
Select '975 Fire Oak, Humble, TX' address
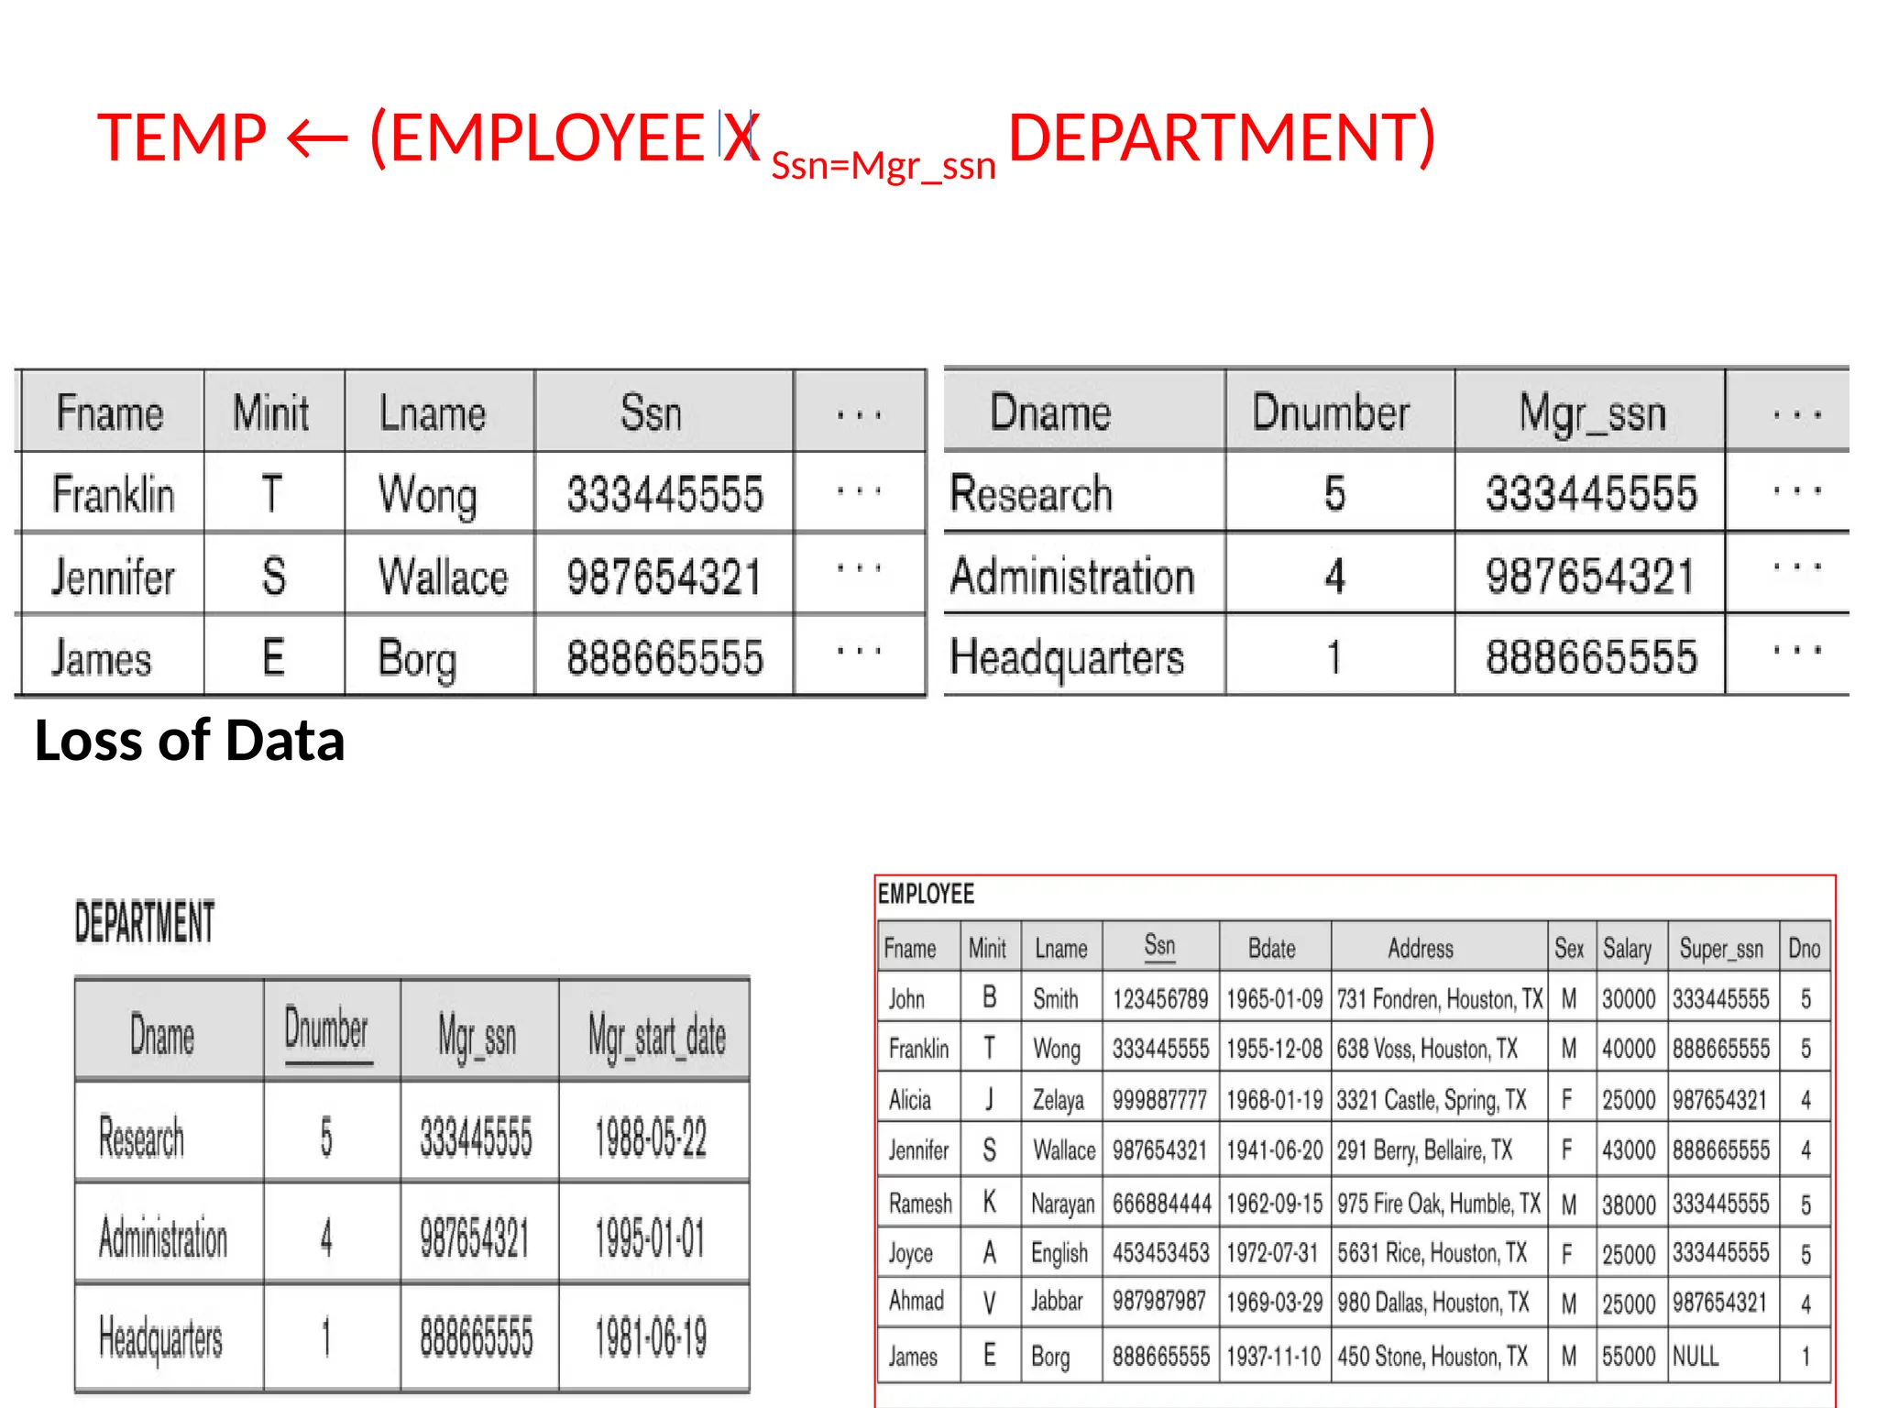(x=1438, y=1204)
